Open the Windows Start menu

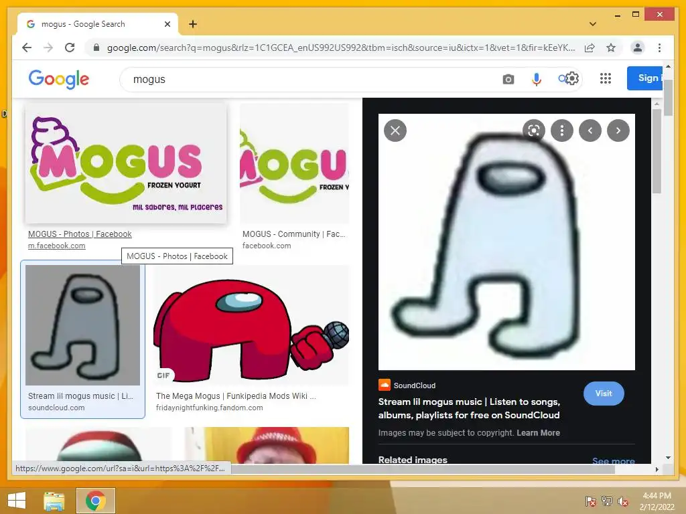tap(17, 501)
